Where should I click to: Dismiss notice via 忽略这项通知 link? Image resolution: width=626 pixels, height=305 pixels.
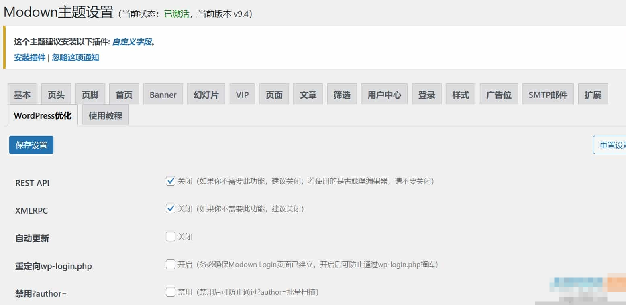(x=75, y=57)
